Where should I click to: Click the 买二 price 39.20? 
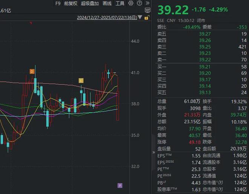tap(205, 73)
